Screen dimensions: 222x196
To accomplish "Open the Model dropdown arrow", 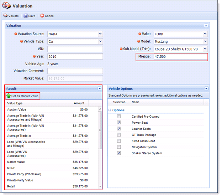I will (205, 41).
